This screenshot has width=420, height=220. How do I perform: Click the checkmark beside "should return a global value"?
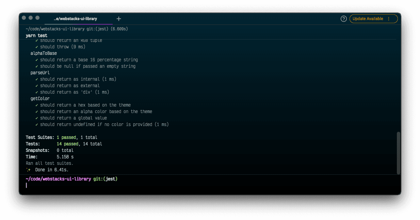36,118
